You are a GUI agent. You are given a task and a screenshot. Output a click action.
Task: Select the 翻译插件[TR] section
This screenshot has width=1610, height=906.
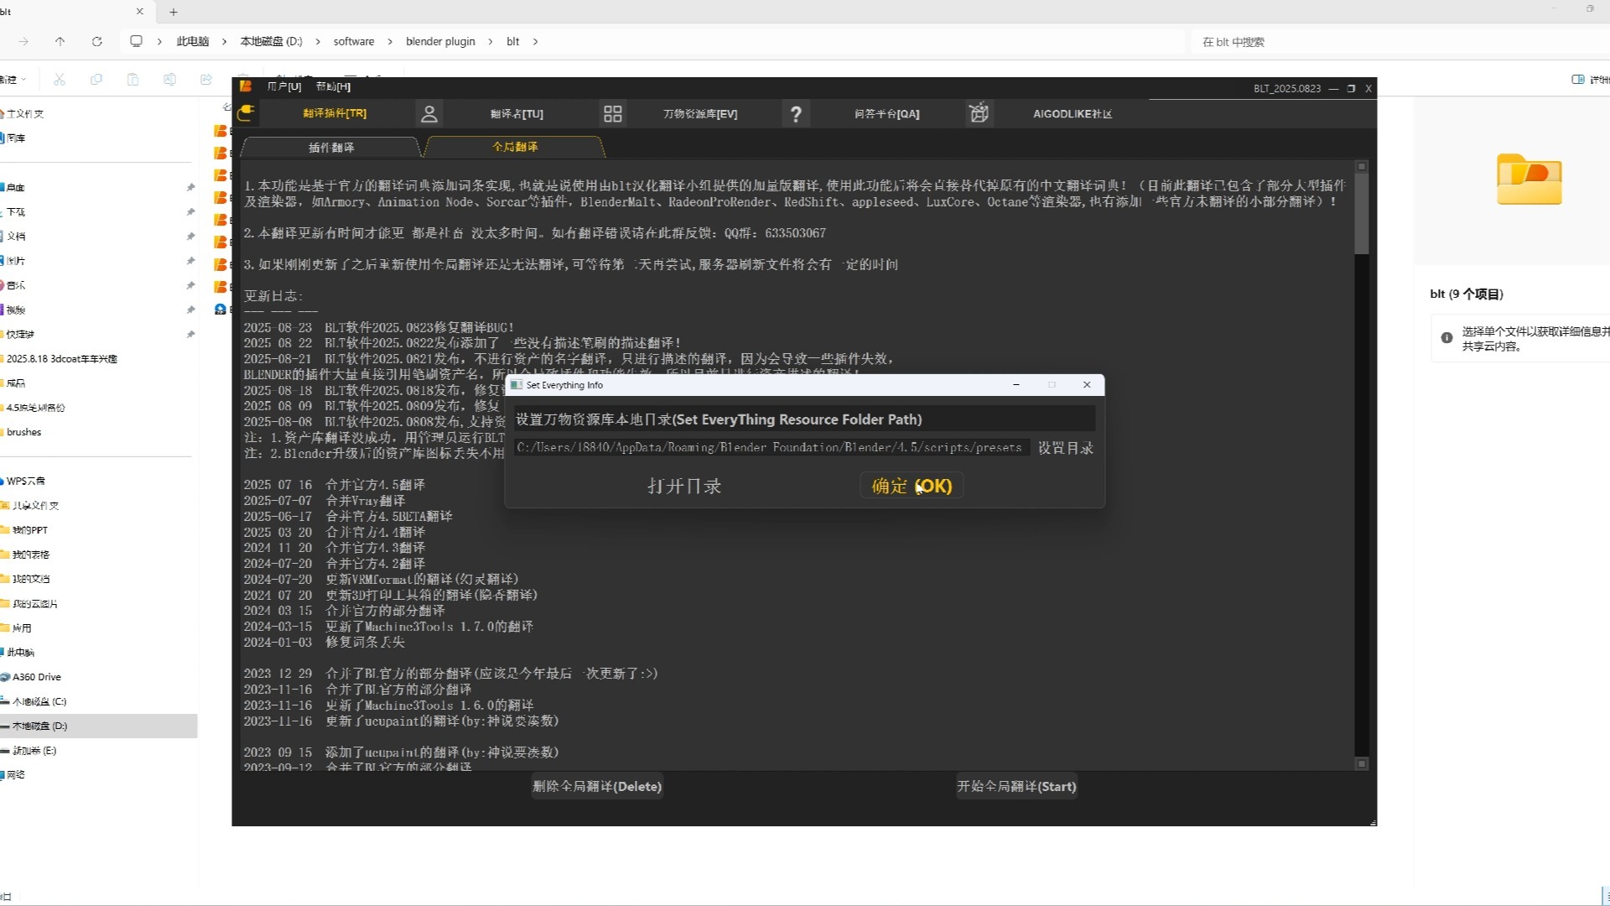tap(335, 113)
